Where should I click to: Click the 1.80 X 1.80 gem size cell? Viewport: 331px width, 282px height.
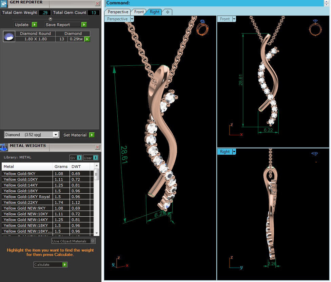coord(36,39)
